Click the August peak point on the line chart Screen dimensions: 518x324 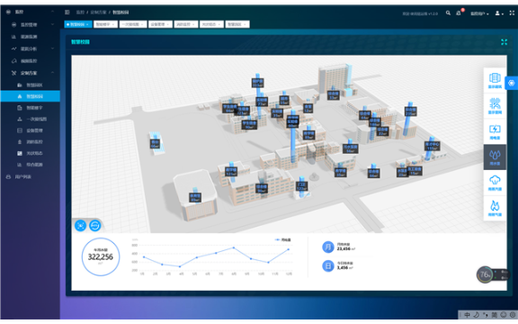tap(234, 247)
